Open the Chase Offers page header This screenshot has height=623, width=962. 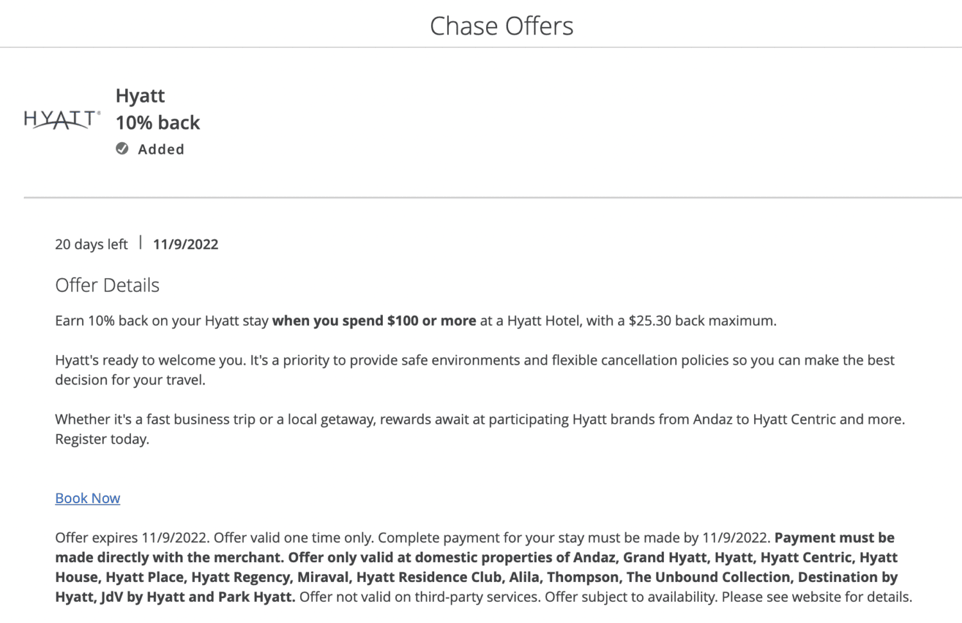click(x=502, y=26)
